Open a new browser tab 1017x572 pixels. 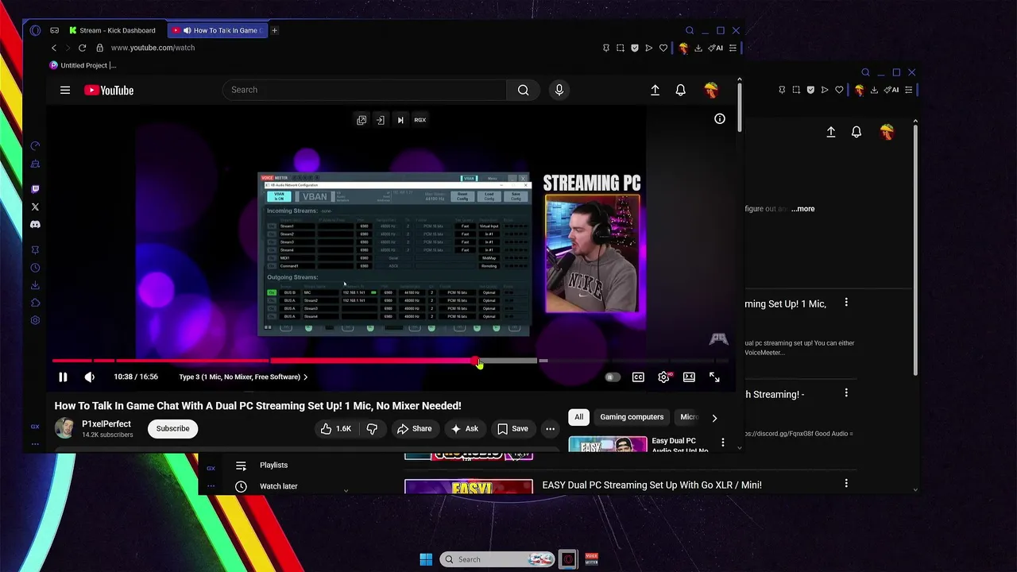[x=274, y=30]
